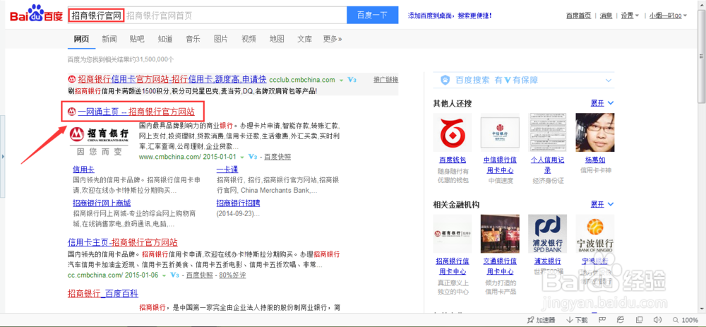Open the 招商银行 因您而变 logo thumbnail
Viewport: 706px width, 327px height.
pos(99,141)
